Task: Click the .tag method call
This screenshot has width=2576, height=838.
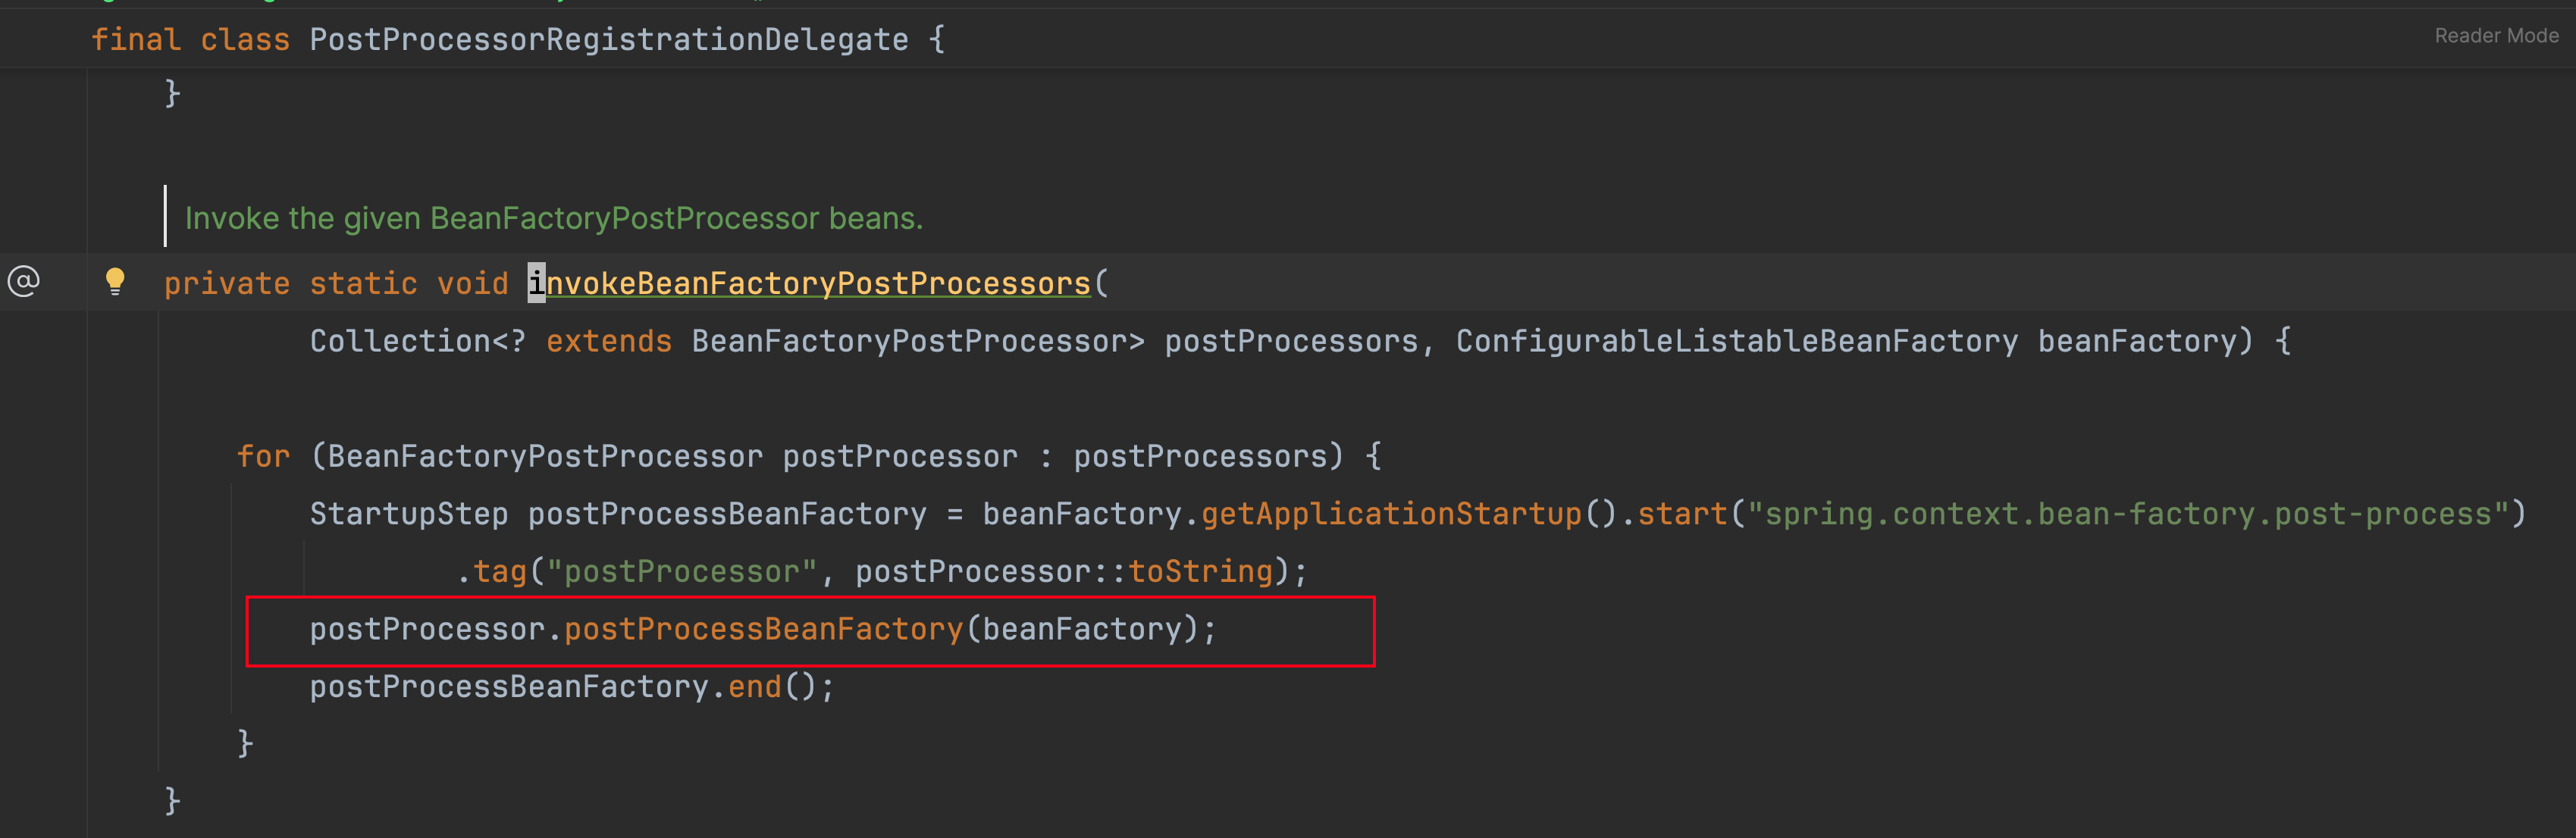Action: (x=499, y=572)
